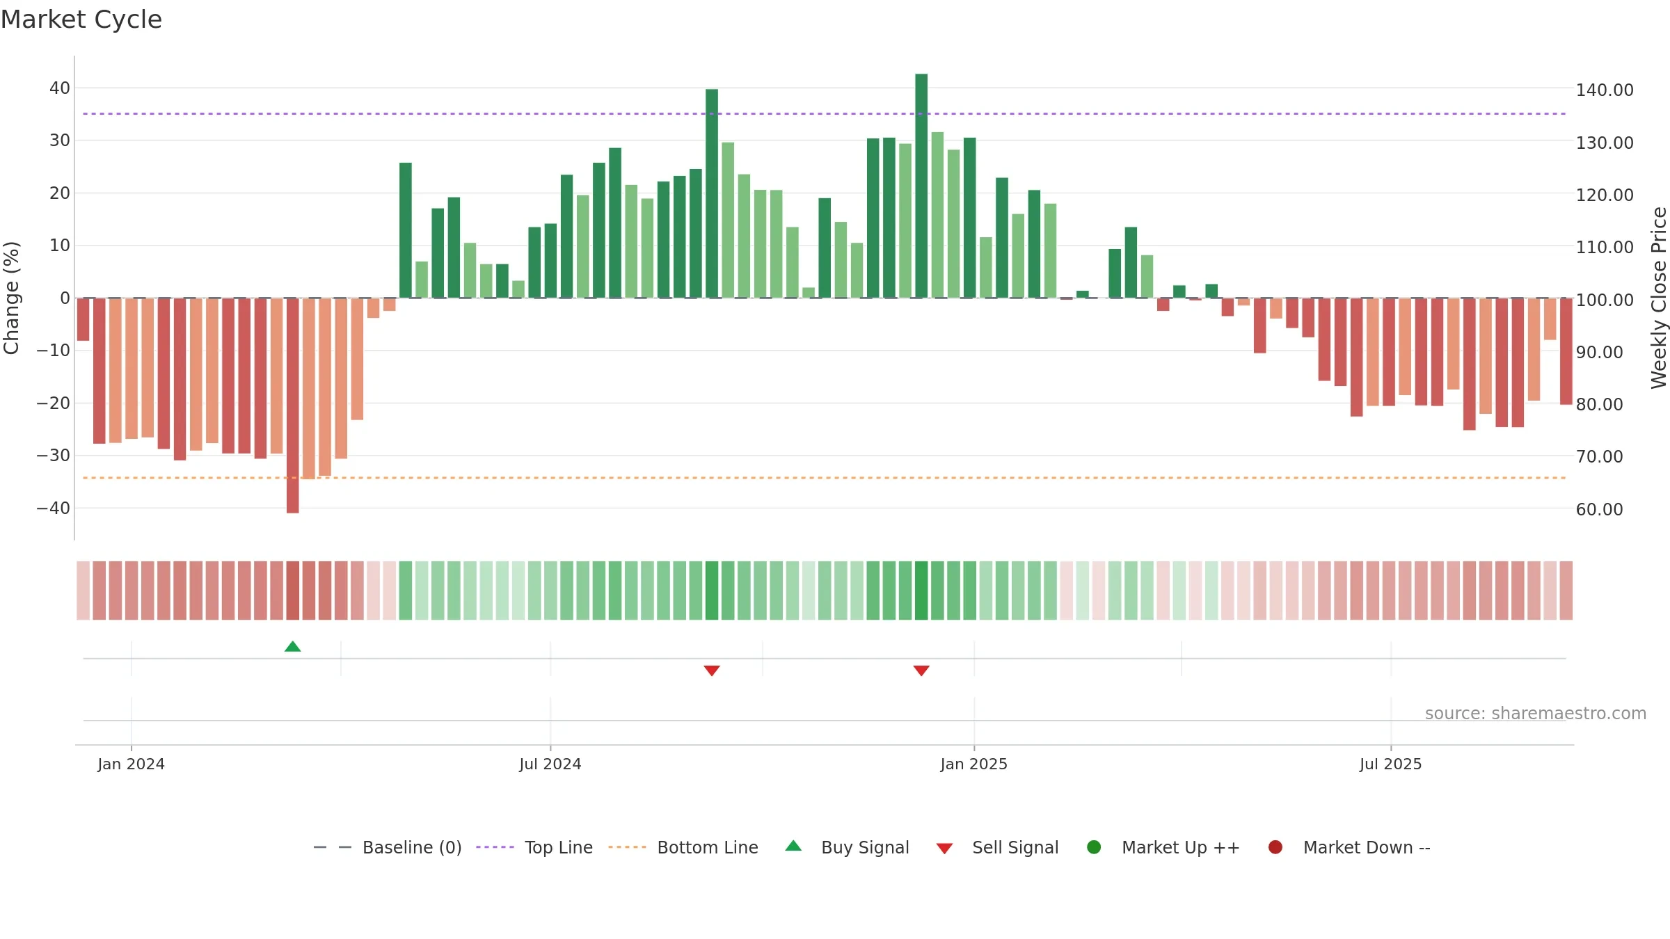Click the purple dotted Top Line legend sample

[495, 847]
